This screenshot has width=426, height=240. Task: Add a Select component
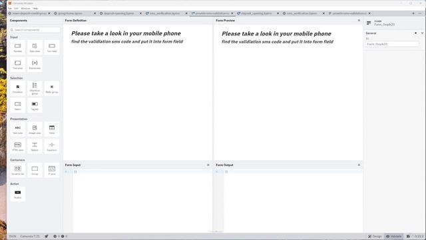tap(18, 105)
